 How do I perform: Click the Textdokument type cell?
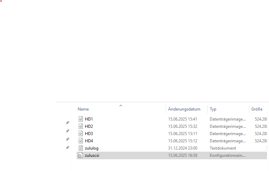(x=223, y=148)
